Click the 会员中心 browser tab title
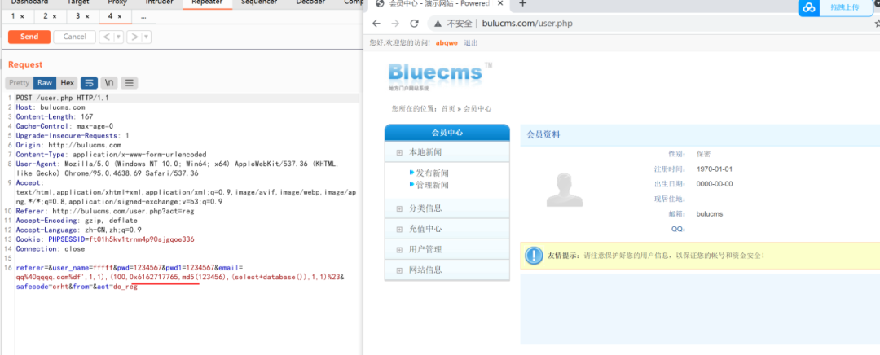This screenshot has width=880, height=355. (439, 3)
